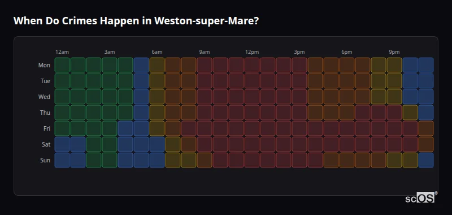
Task: Select the Tuesday 9pm yellow cell
Action: click(394, 81)
